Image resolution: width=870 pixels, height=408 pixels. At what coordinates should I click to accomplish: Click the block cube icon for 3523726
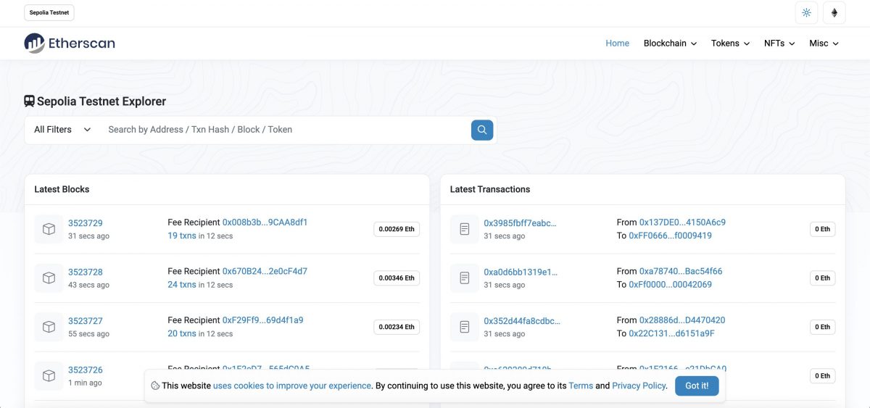point(49,375)
